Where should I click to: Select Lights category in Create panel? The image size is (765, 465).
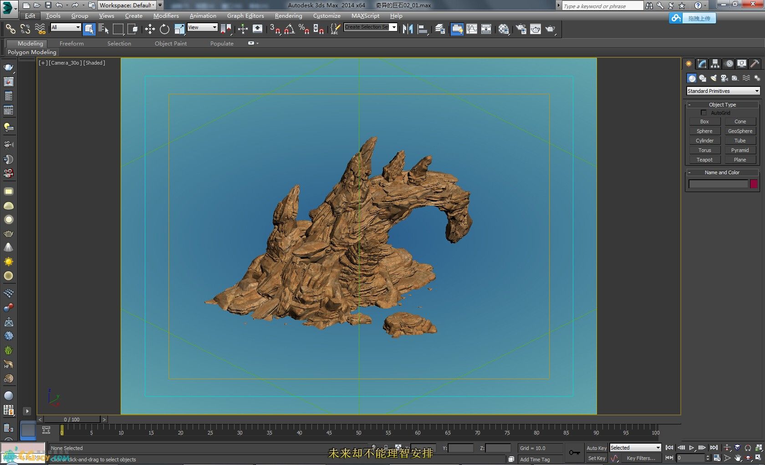click(x=714, y=78)
